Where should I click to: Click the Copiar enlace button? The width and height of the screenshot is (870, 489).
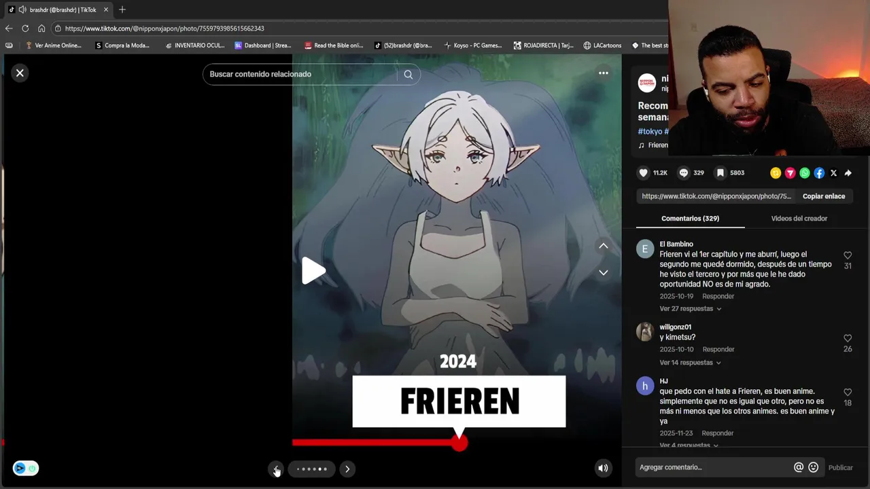[824, 196]
